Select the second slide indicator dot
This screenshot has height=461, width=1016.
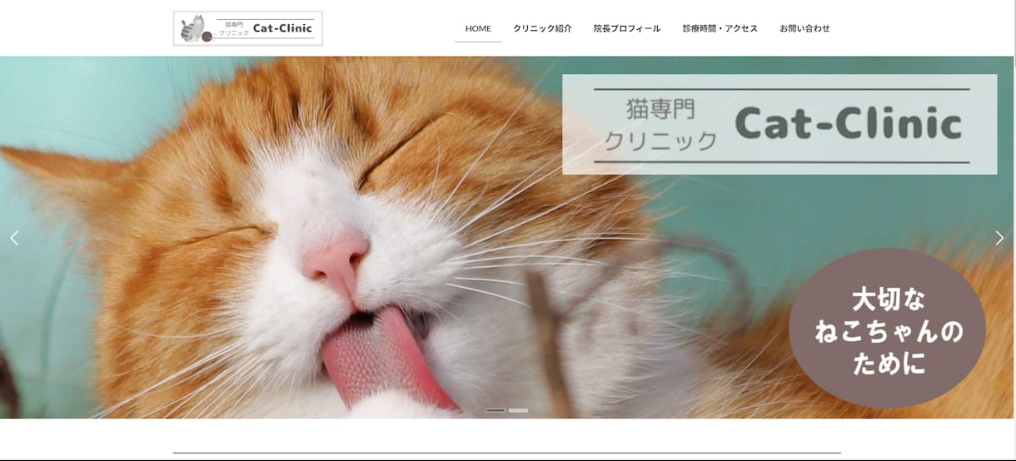coord(518,410)
